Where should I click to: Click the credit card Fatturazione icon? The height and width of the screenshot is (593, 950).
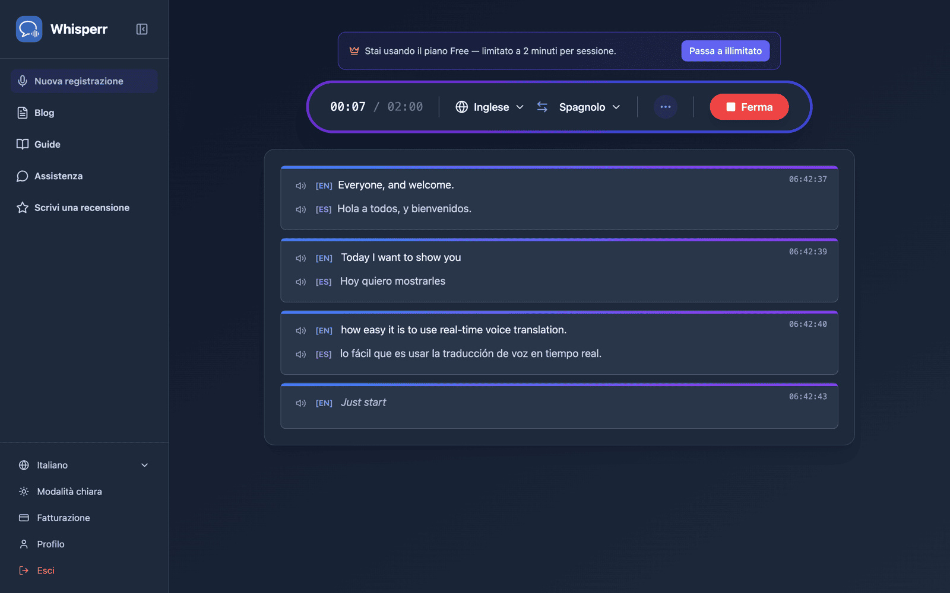pyautogui.click(x=24, y=518)
